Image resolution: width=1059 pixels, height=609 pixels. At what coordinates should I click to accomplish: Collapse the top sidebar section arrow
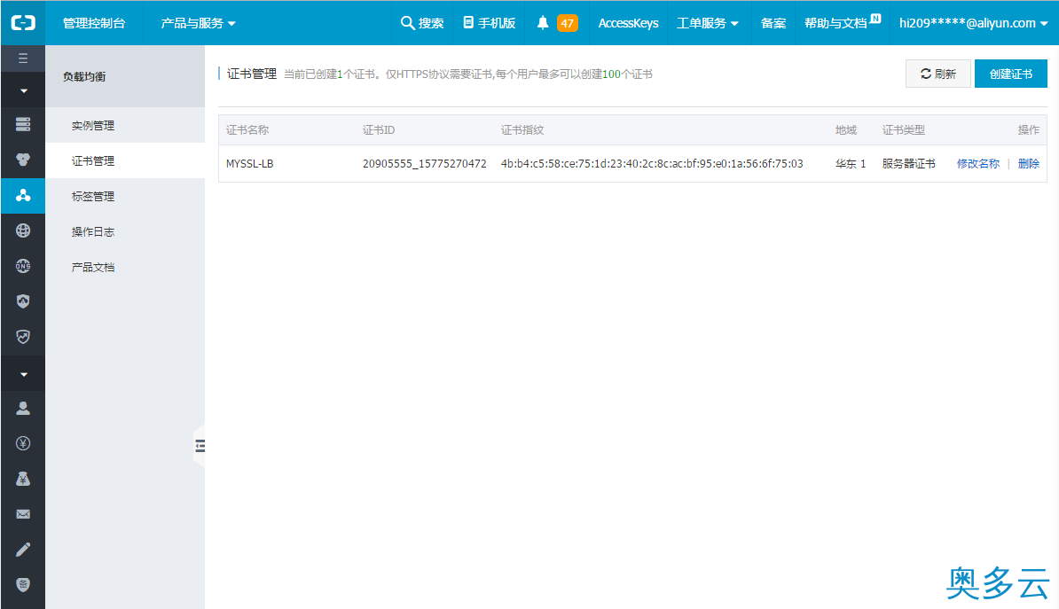24,90
